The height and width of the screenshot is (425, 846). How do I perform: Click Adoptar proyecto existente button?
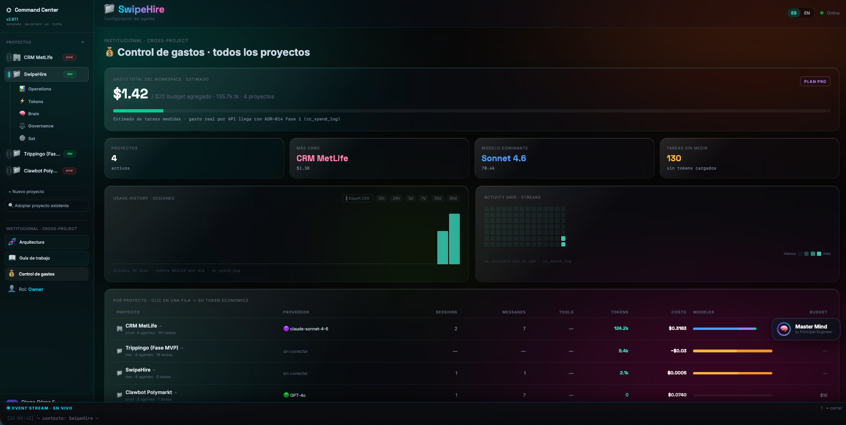pyautogui.click(x=46, y=205)
